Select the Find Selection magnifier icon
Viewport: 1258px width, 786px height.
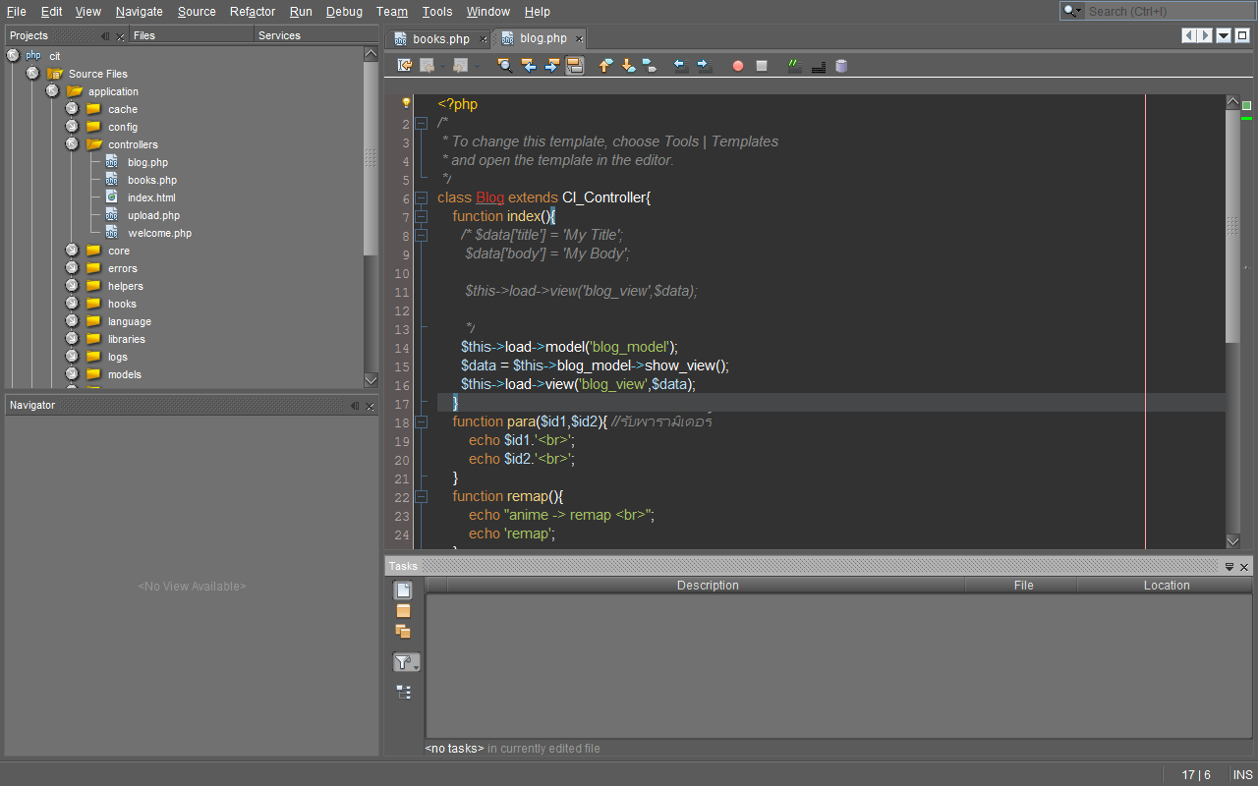[x=504, y=65]
